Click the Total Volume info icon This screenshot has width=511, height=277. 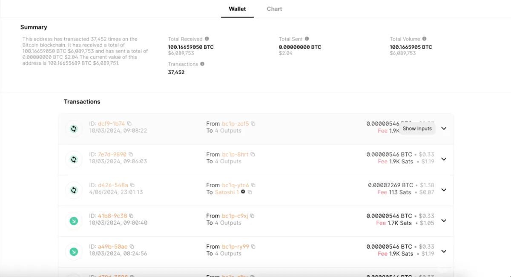coord(423,39)
